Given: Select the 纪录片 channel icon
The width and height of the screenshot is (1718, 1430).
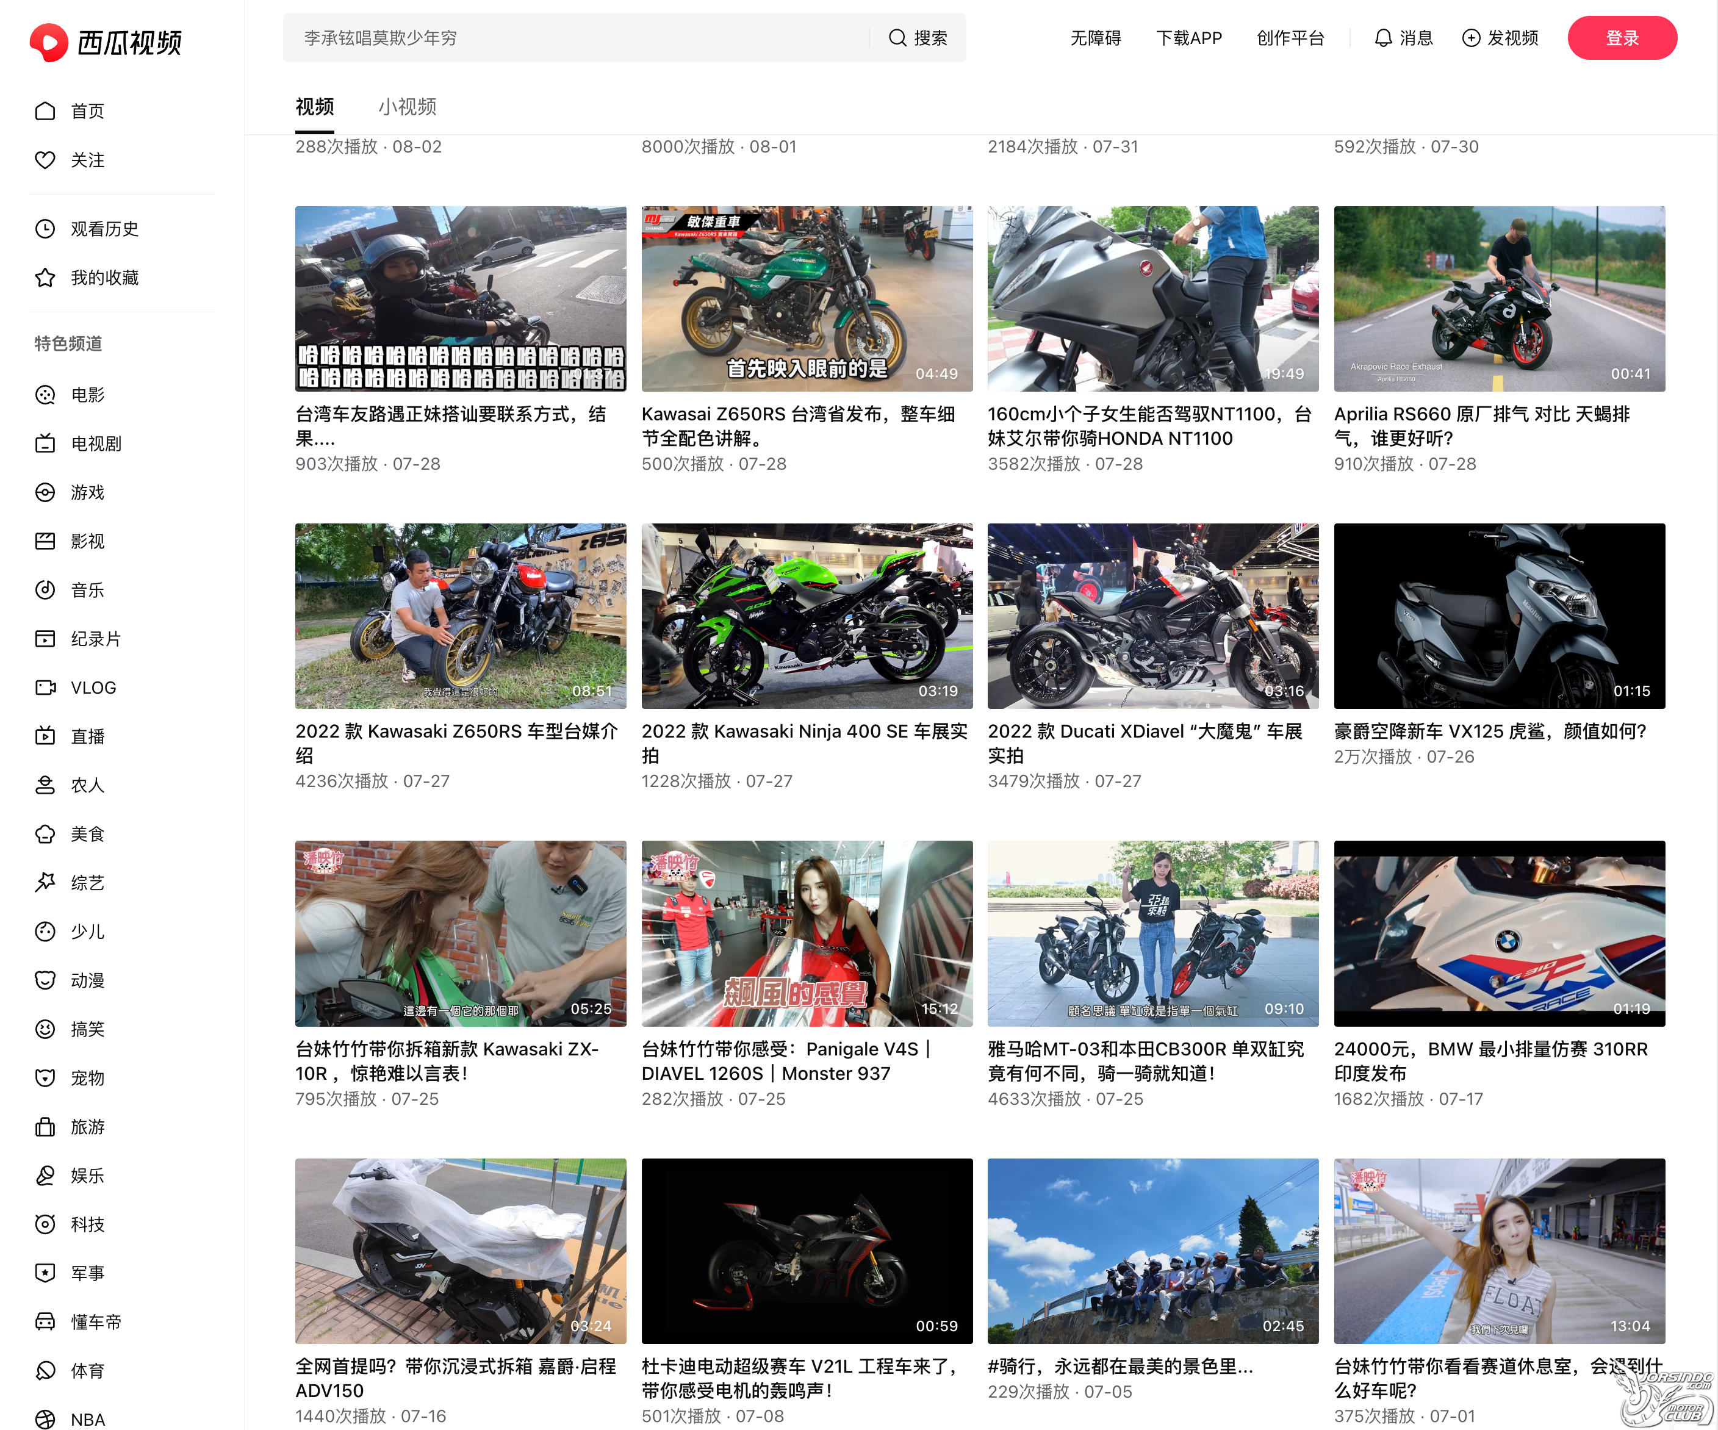Looking at the screenshot, I should click(45, 639).
